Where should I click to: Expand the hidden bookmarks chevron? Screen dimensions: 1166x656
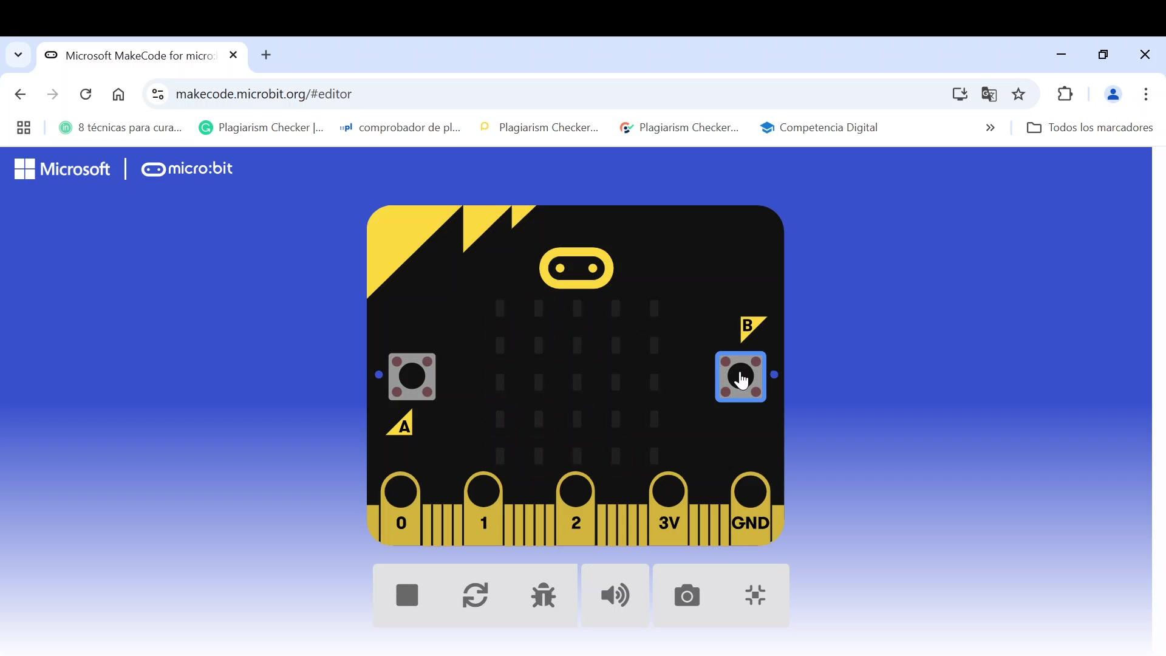click(990, 128)
